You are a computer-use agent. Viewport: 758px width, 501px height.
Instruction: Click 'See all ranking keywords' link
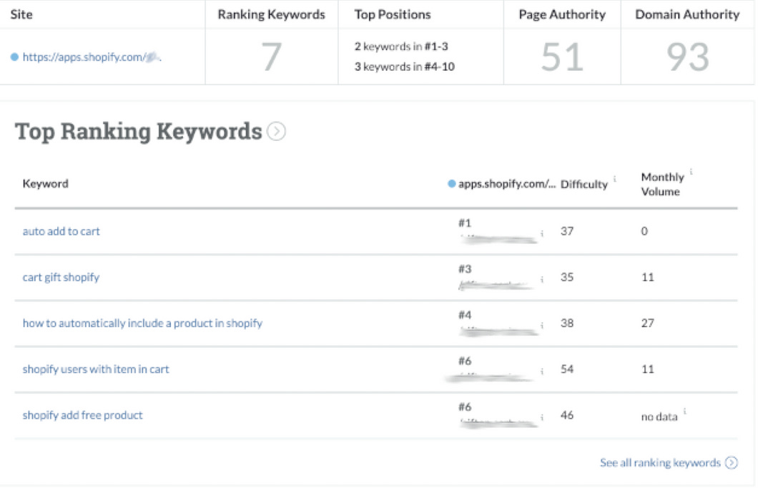click(x=660, y=463)
